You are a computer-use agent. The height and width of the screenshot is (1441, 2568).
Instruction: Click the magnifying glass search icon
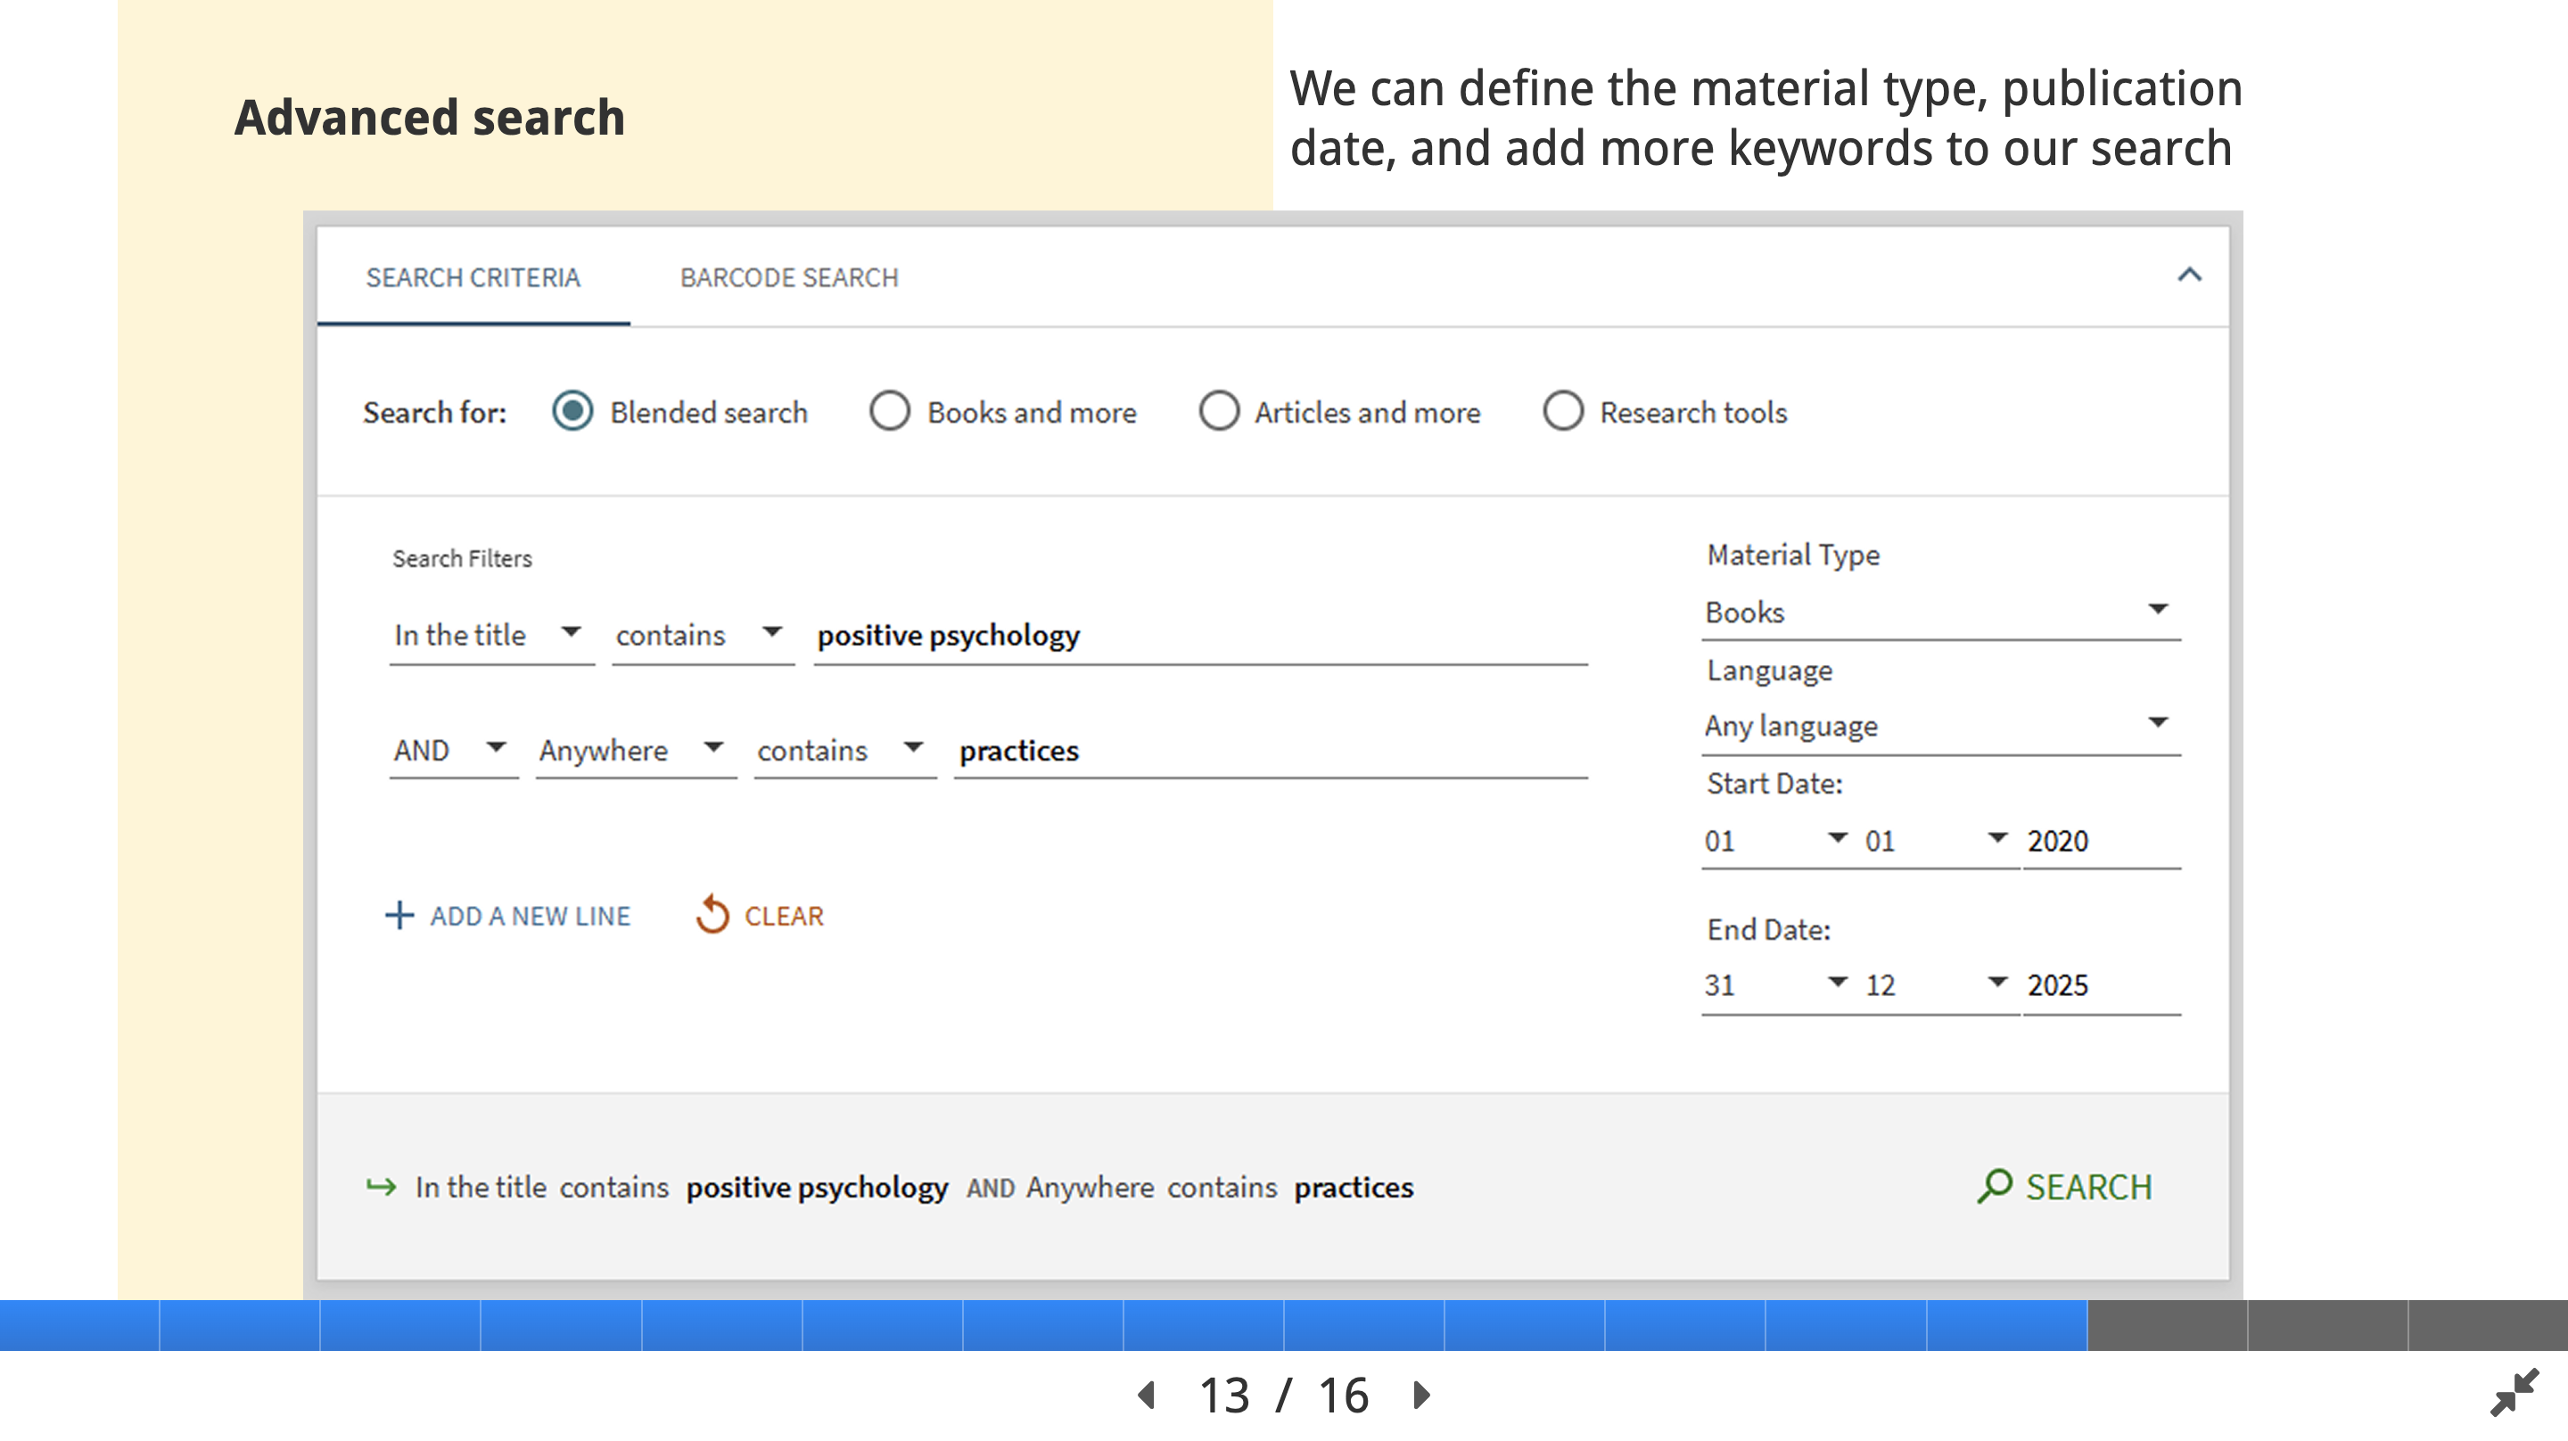(x=1994, y=1186)
